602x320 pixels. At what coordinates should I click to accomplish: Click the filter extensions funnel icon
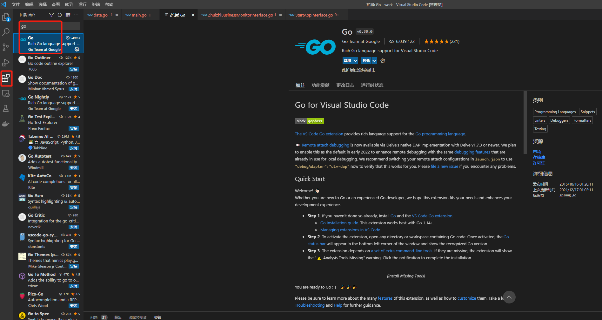(x=51, y=15)
